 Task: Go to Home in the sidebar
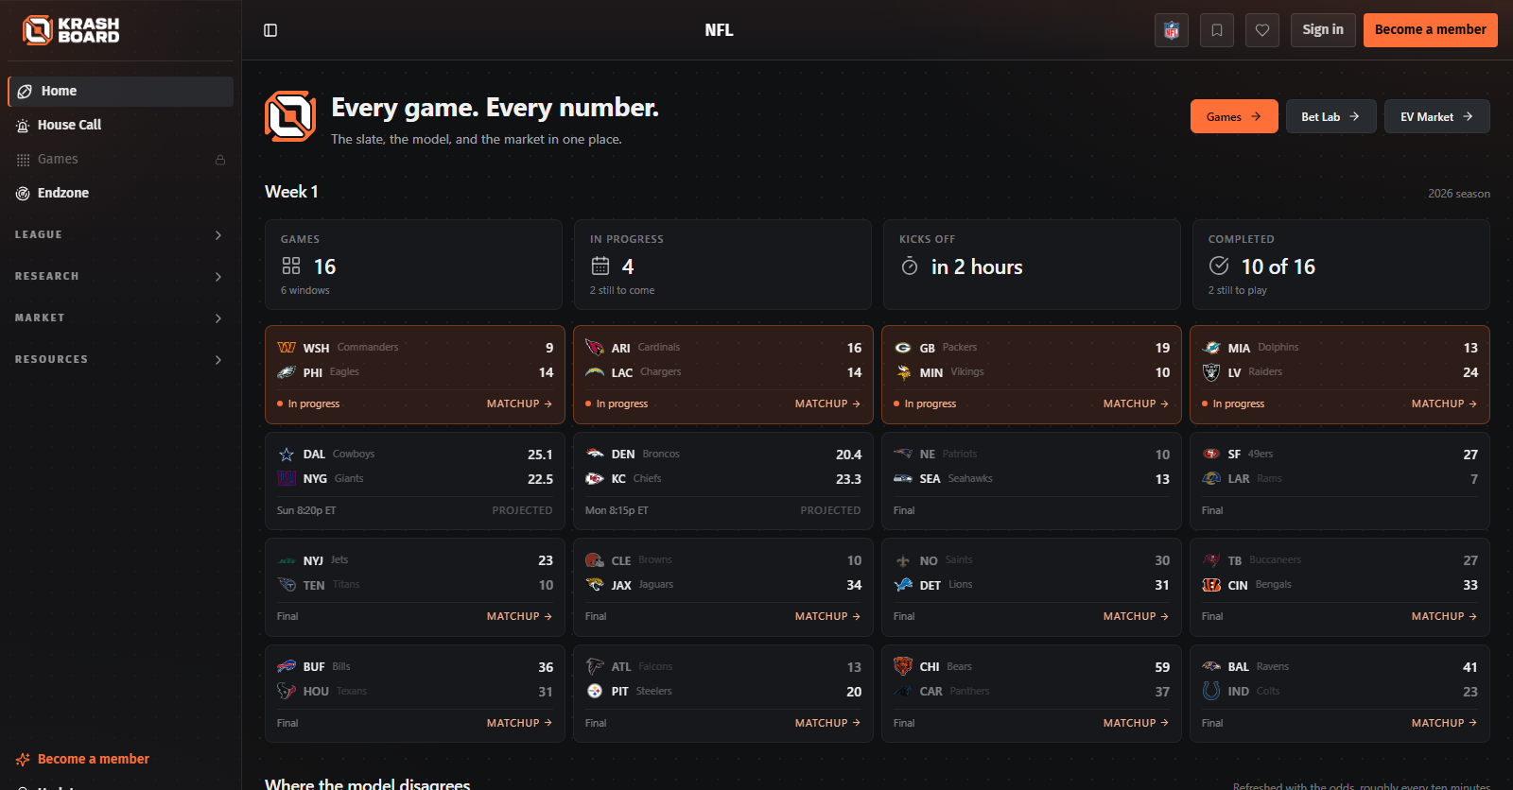pos(120,92)
